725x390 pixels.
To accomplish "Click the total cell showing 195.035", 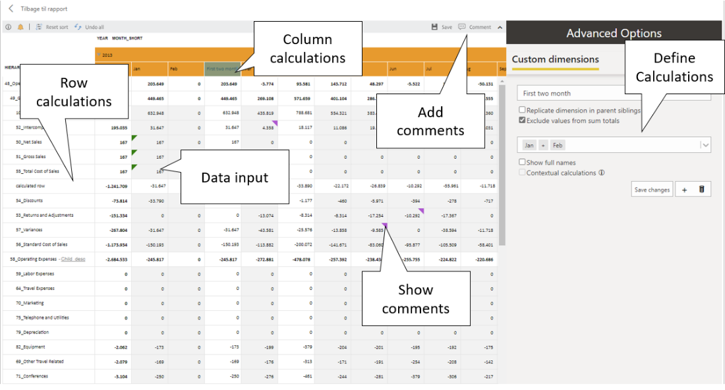I will [113, 128].
